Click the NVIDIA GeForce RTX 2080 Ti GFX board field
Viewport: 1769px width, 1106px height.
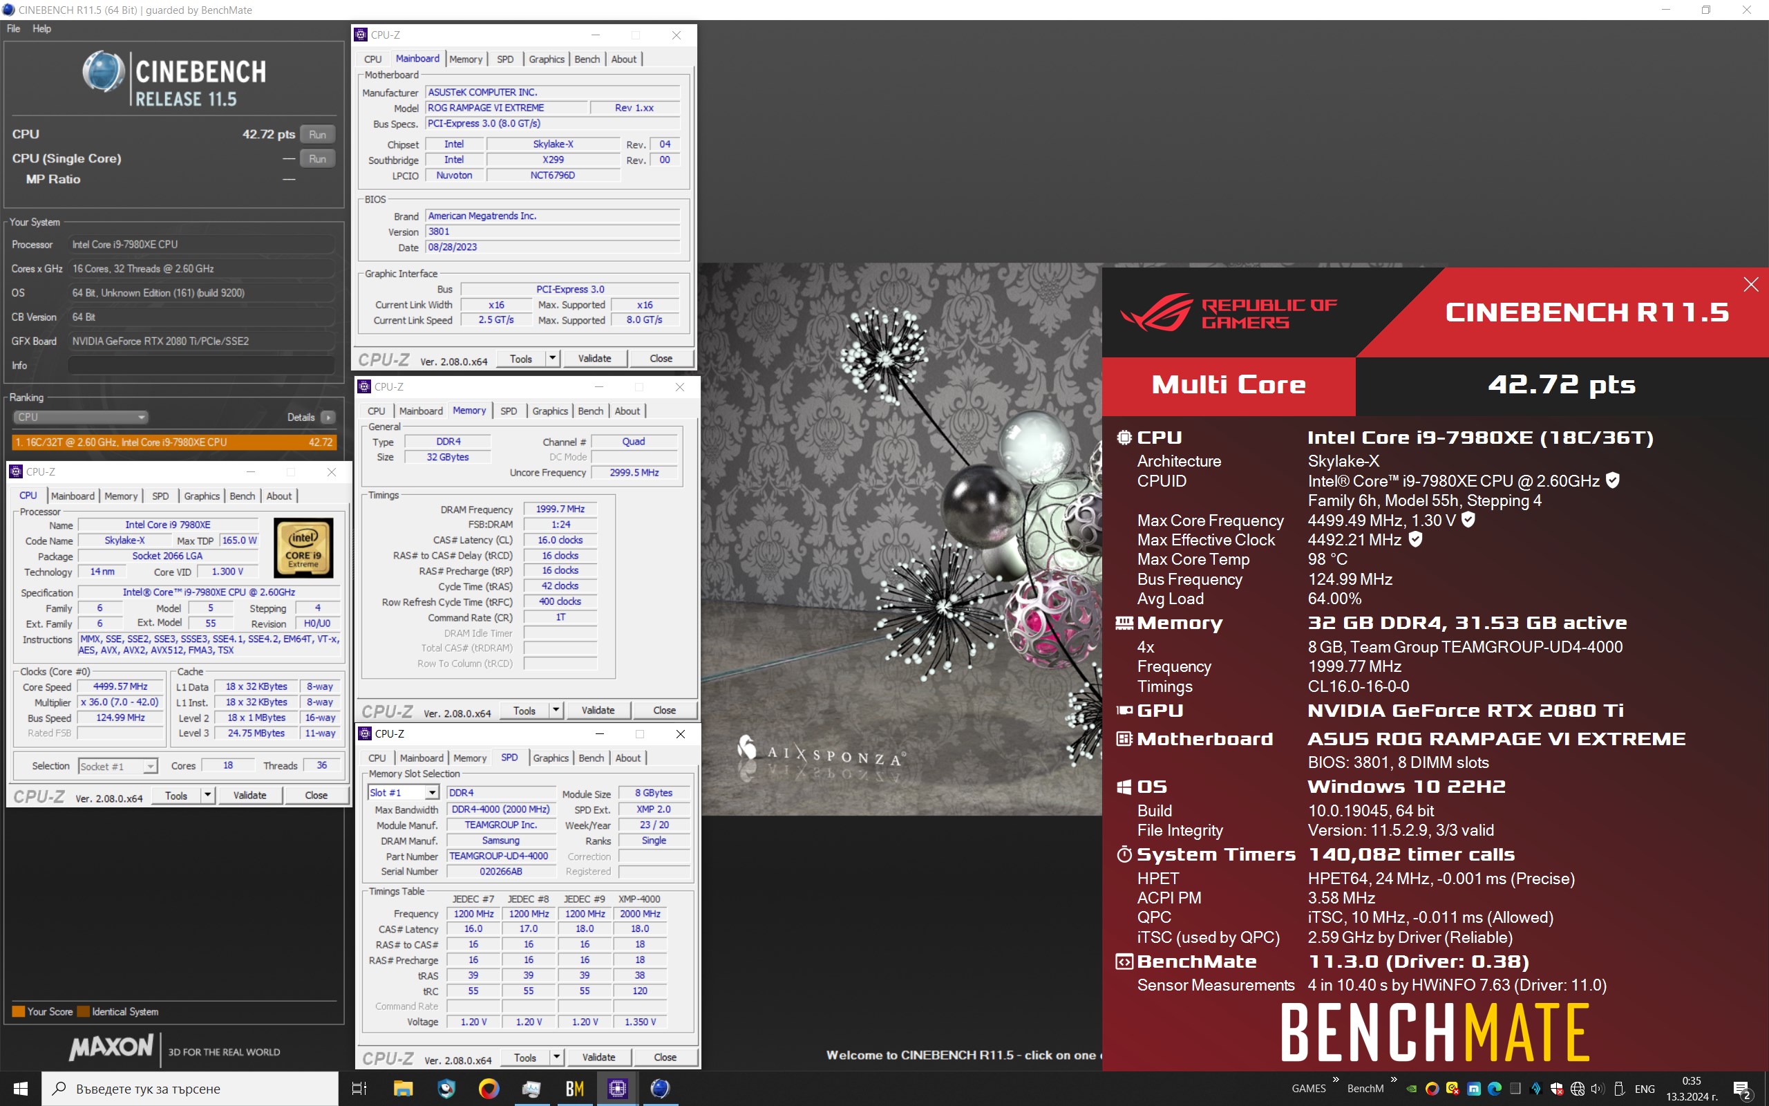pos(202,341)
